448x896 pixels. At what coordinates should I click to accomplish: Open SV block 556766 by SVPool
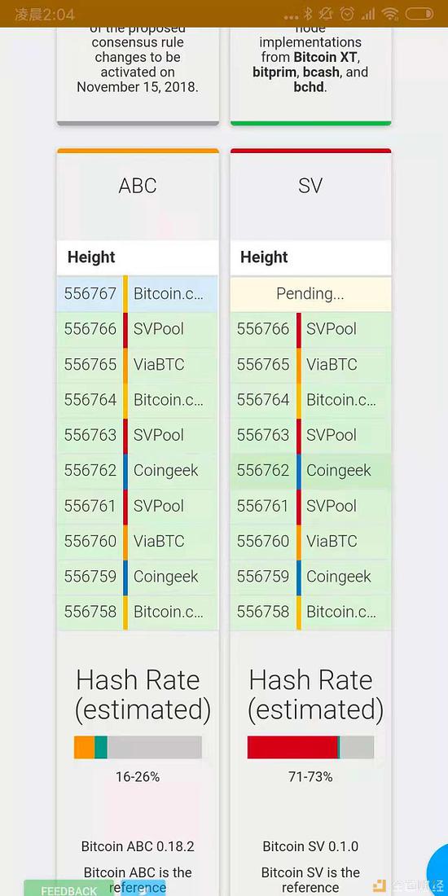click(x=311, y=329)
